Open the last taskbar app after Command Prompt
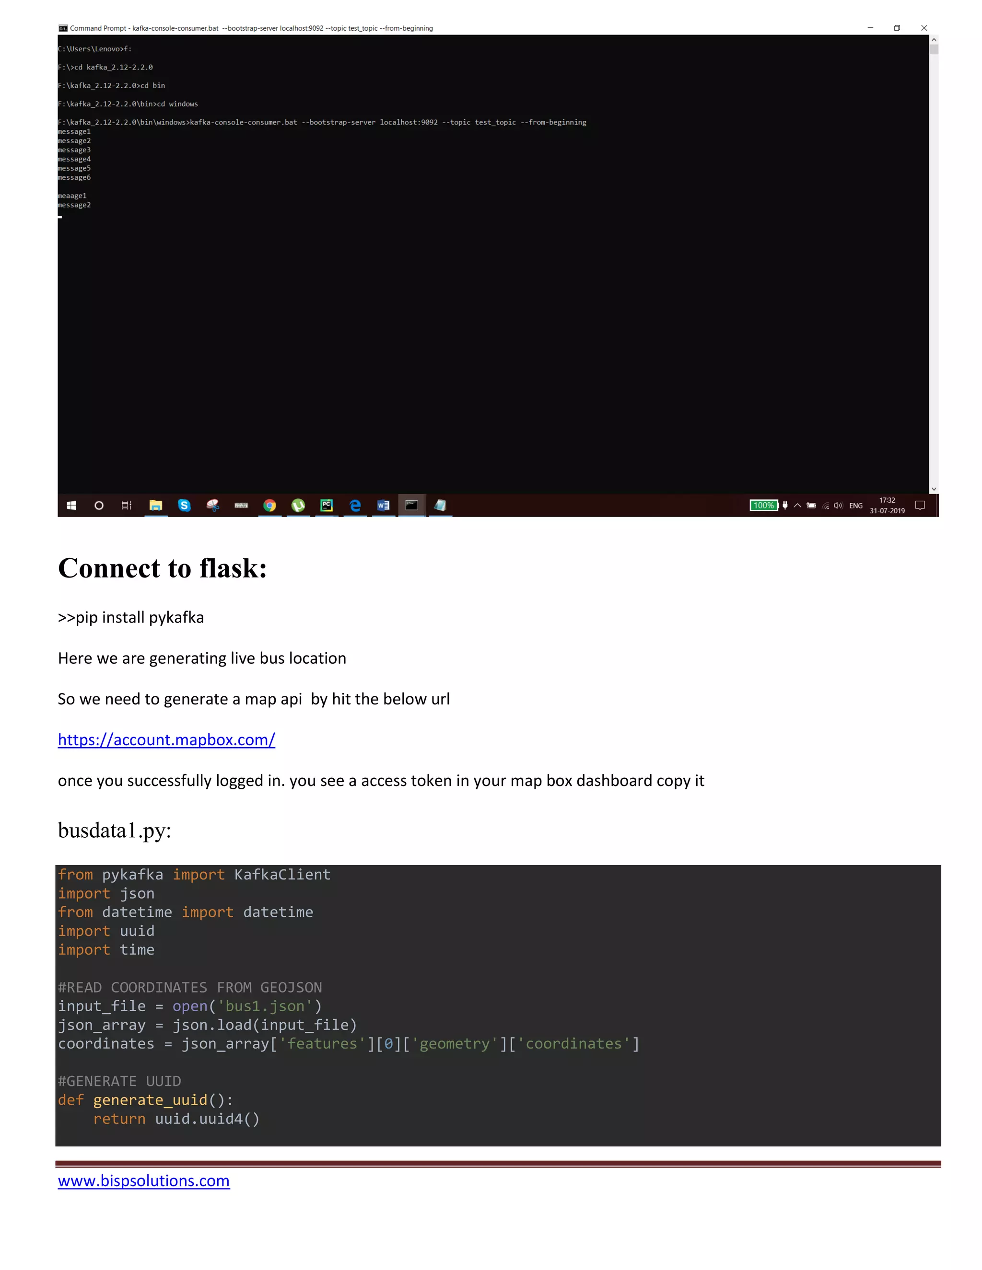 click(x=440, y=505)
